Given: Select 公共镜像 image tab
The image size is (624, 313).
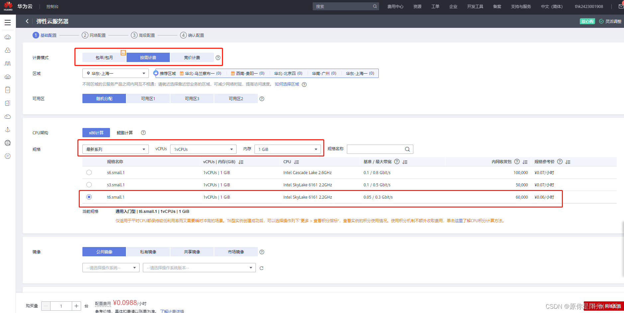Looking at the screenshot, I should pyautogui.click(x=104, y=252).
